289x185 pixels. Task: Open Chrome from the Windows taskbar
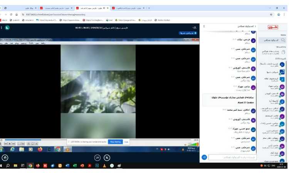click(x=30, y=166)
